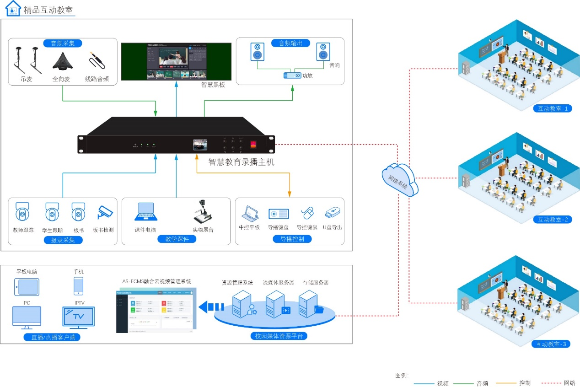
Task: Click the document camera (实物展台) icon
Action: [x=202, y=212]
